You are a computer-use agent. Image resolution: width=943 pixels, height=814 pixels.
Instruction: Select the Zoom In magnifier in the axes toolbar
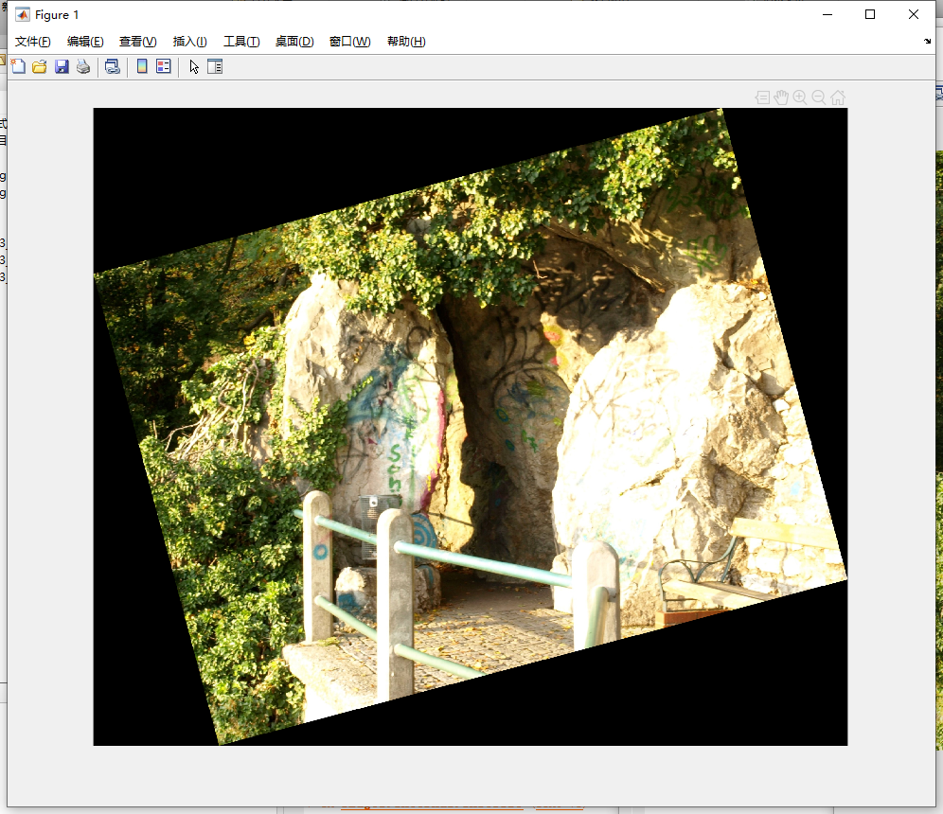pyautogui.click(x=799, y=97)
